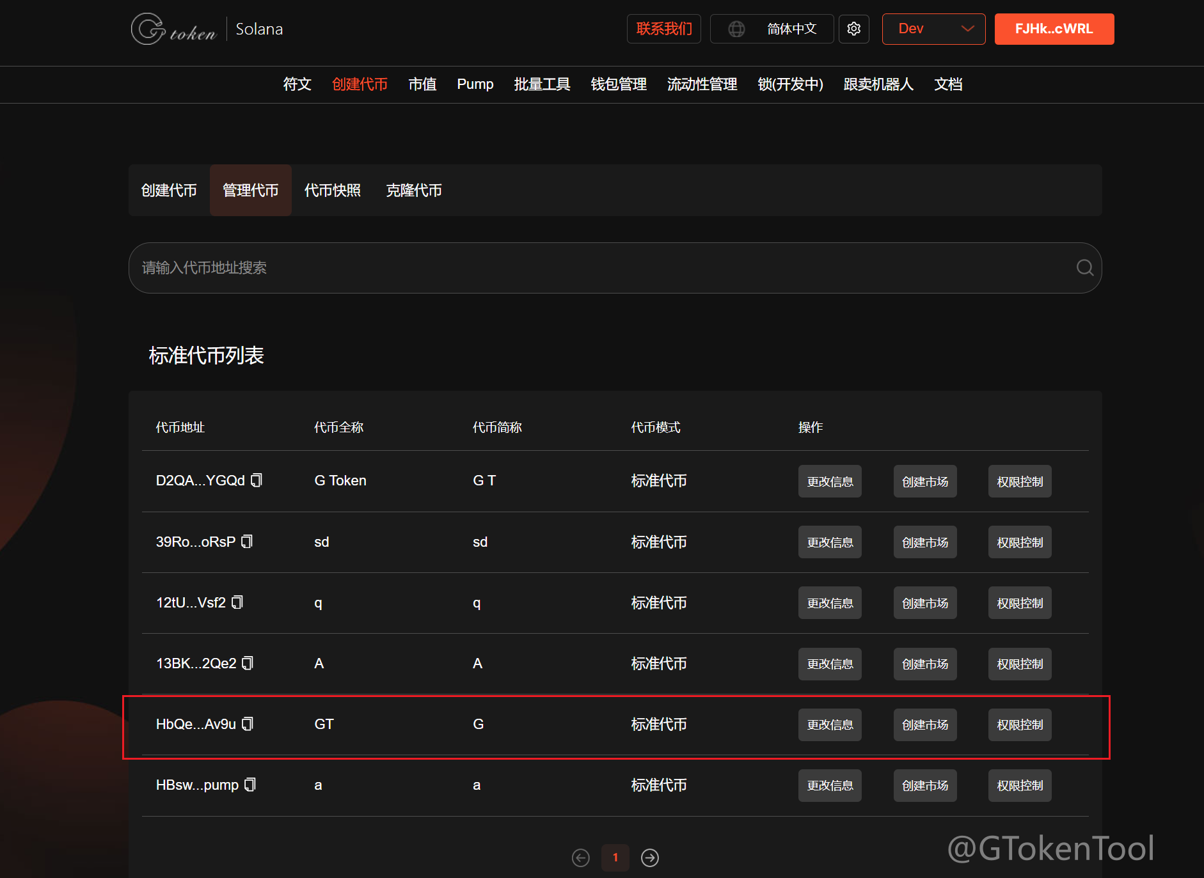Copy the D2QA...YGQd token address
Viewport: 1204px width, 878px height.
(257, 480)
